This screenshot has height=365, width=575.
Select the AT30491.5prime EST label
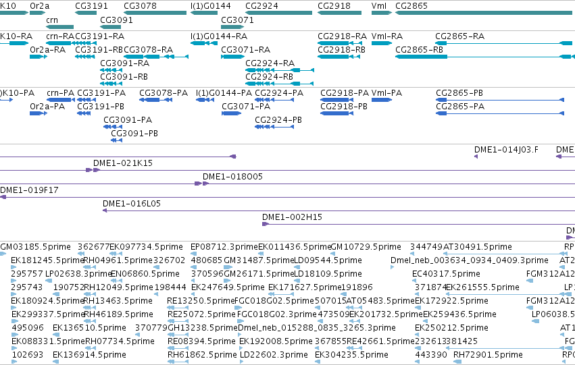pyautogui.click(x=478, y=247)
